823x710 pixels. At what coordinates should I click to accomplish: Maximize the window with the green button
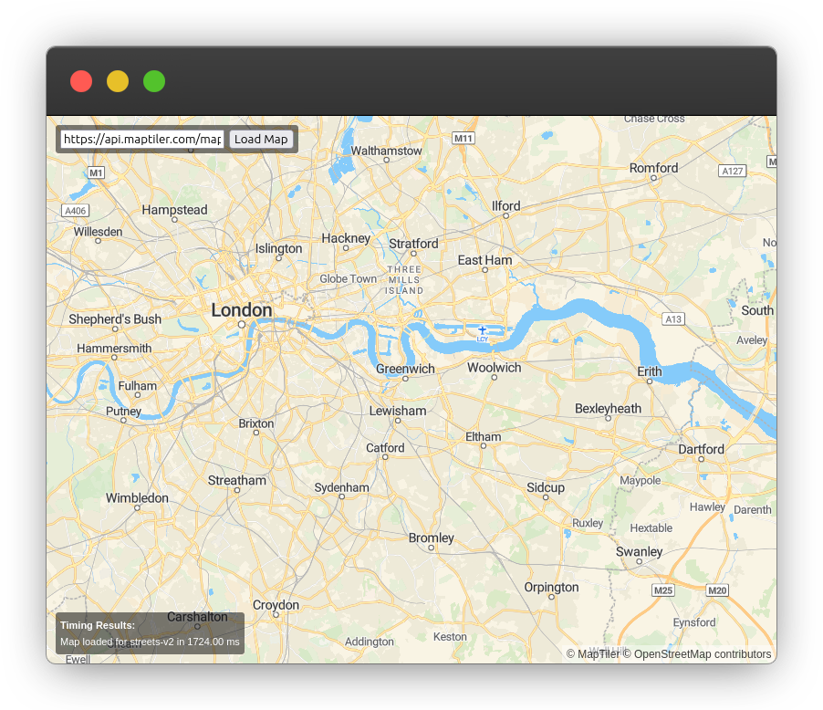click(154, 81)
